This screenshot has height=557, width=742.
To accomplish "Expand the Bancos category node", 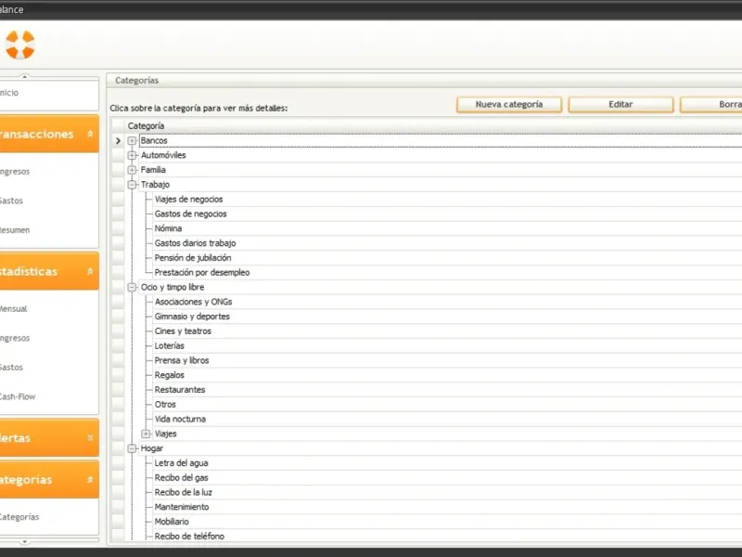I will [132, 141].
